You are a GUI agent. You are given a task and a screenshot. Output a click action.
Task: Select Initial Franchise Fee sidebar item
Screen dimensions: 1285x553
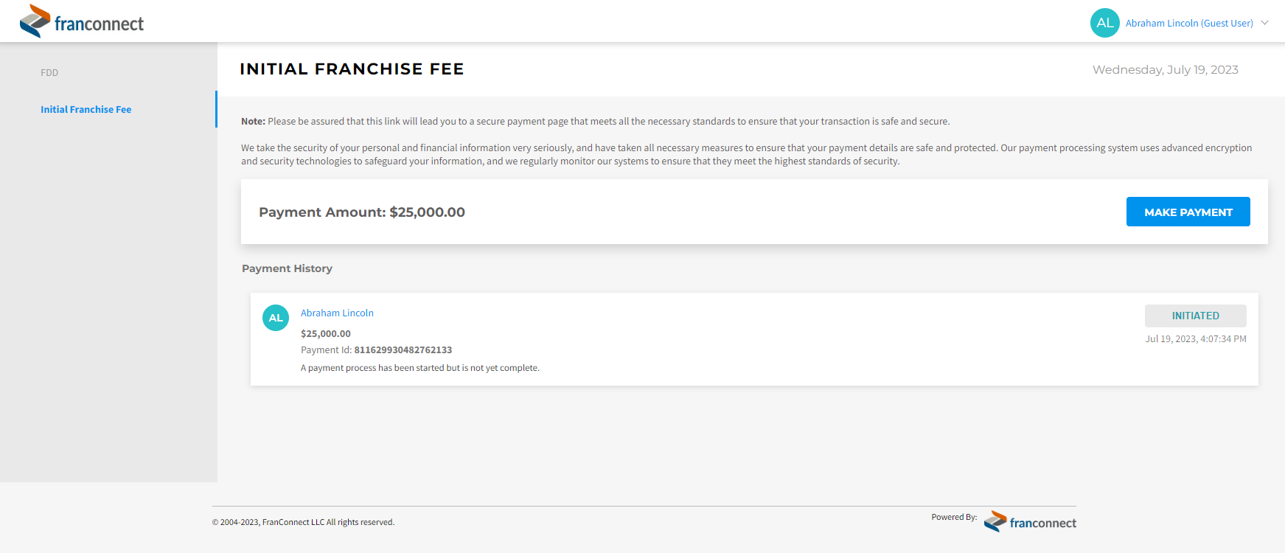(x=86, y=109)
